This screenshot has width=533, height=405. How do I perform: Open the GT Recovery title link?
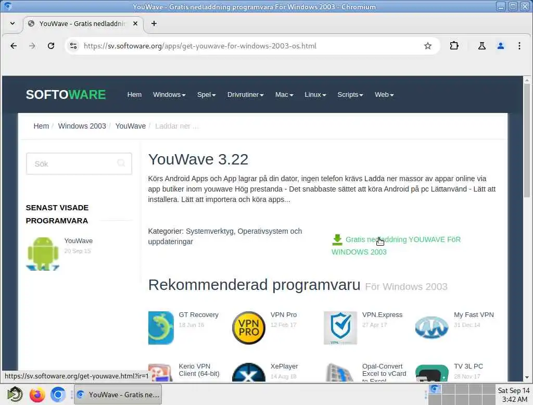pos(198,315)
